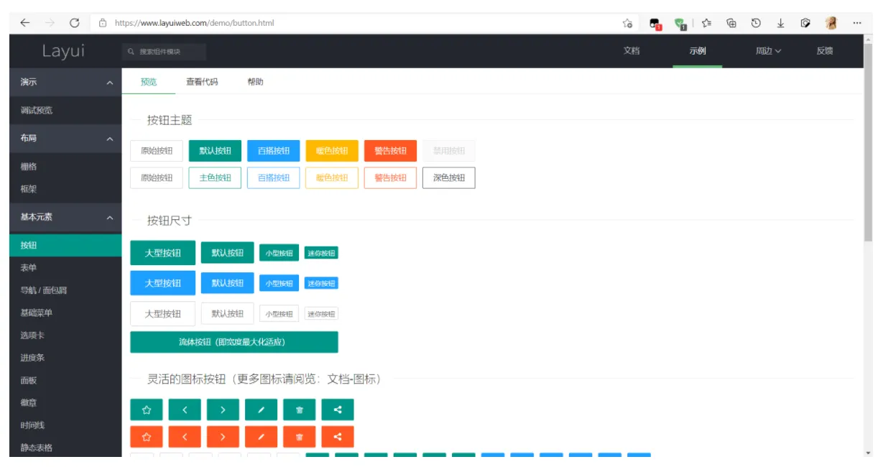Collapse the 基本元素 sidebar group chevron
This screenshot has width=878, height=467.
[109, 218]
